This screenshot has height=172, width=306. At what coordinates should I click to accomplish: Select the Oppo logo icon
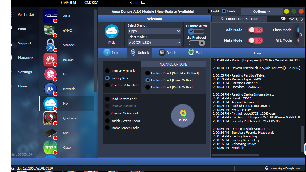point(50,147)
